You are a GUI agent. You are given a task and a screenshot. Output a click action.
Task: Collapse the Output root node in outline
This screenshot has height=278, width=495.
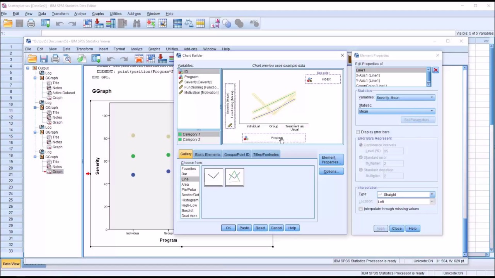(28, 68)
